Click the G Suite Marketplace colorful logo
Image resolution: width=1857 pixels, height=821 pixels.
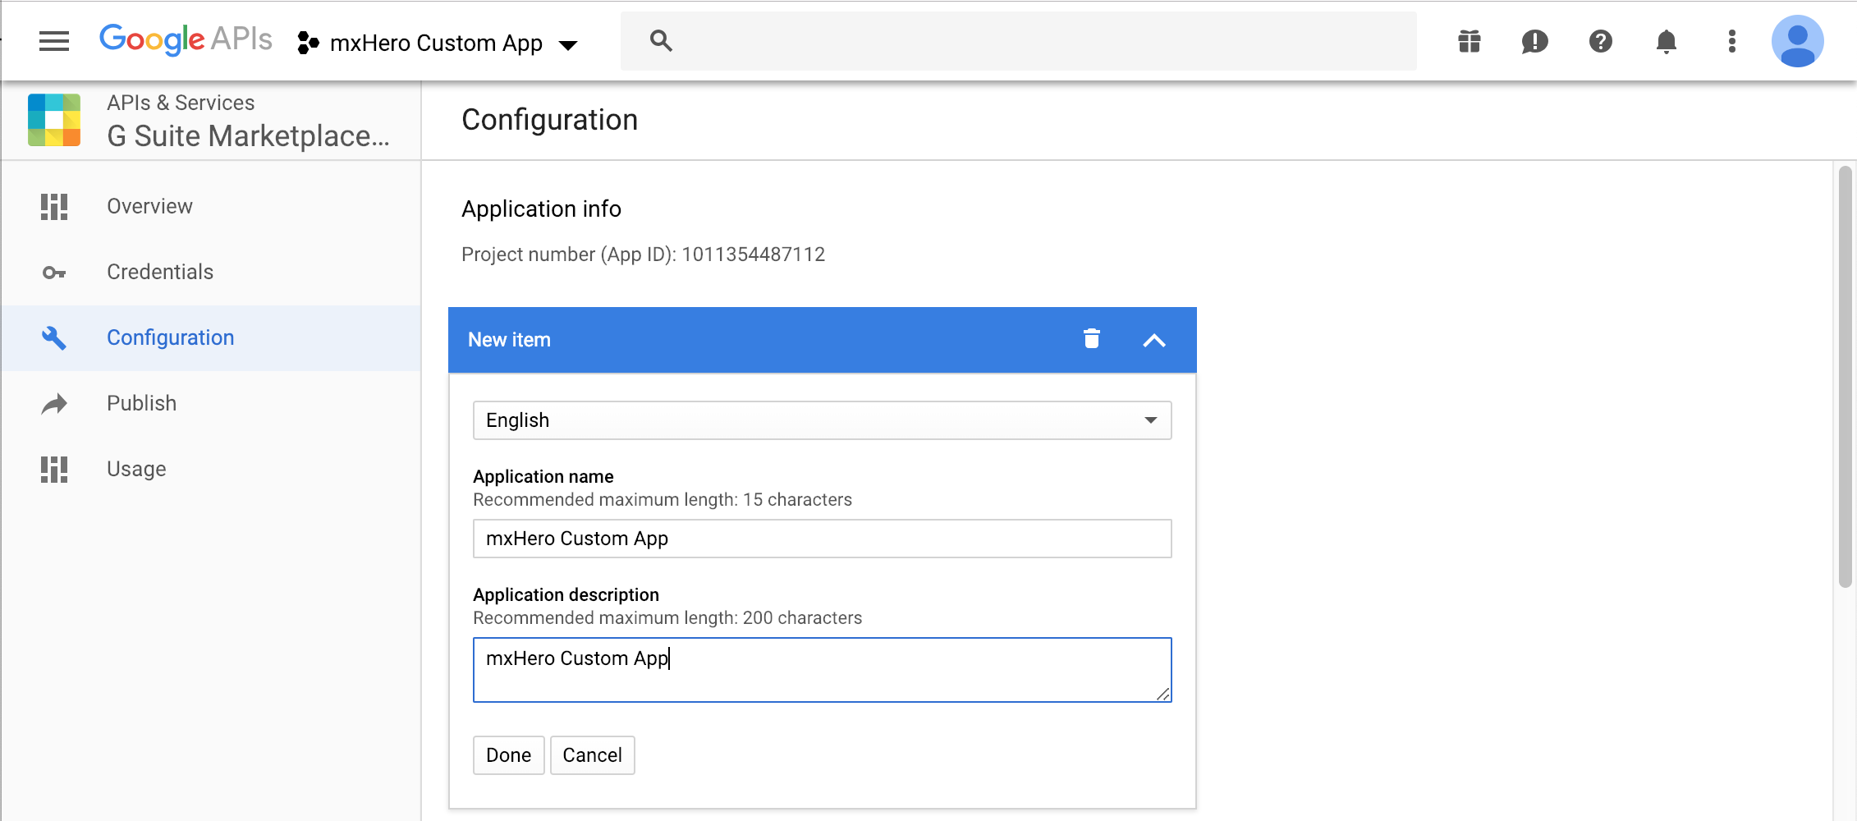point(54,120)
